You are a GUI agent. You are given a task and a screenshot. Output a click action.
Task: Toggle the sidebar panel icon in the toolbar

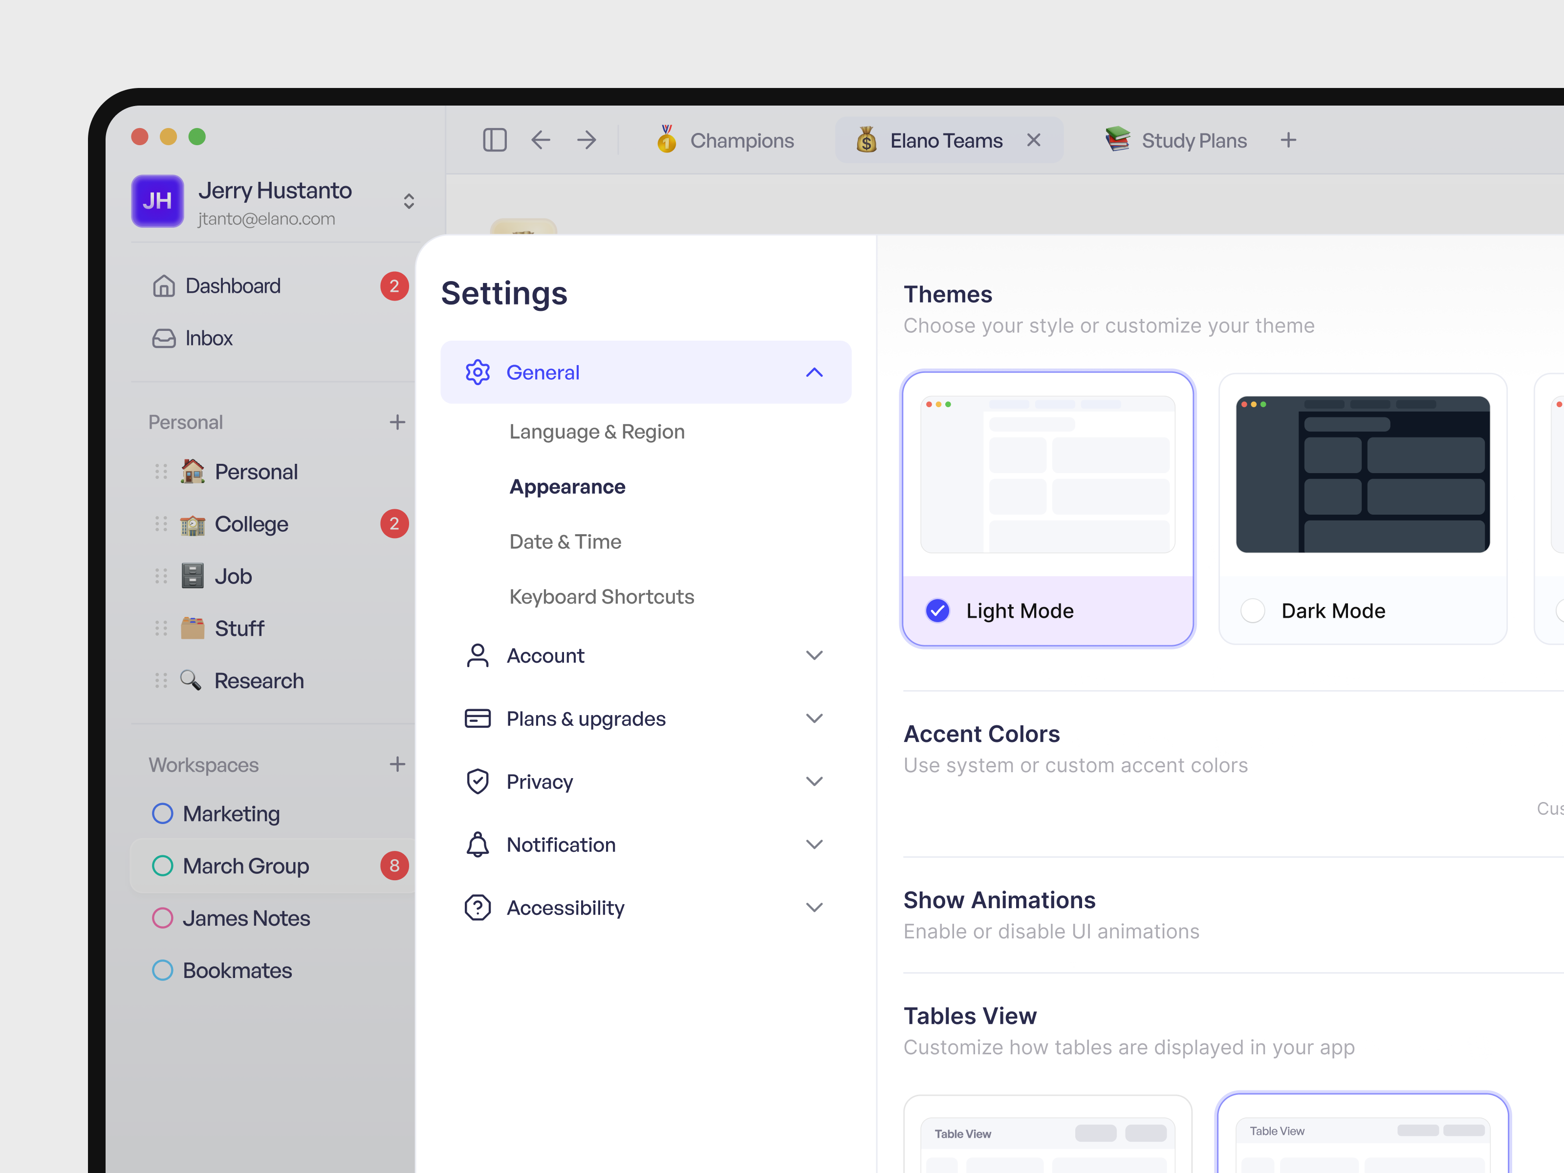[x=495, y=140]
